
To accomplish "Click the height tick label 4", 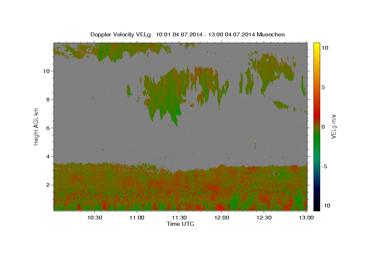I will pos(48,156).
